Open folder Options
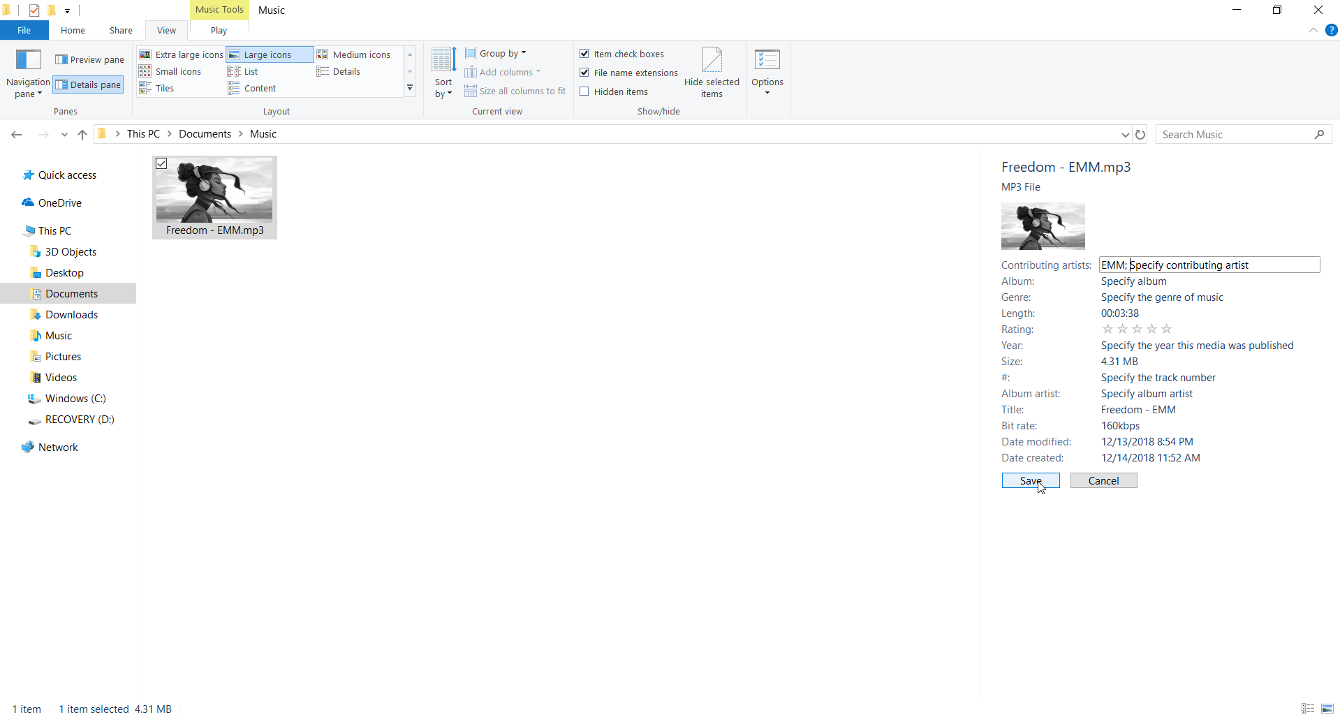Image resolution: width=1340 pixels, height=717 pixels. tap(767, 73)
